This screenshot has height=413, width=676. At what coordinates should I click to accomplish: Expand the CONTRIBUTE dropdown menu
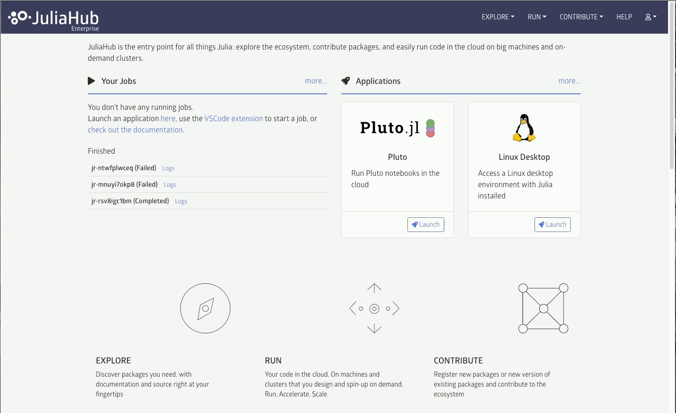click(581, 17)
